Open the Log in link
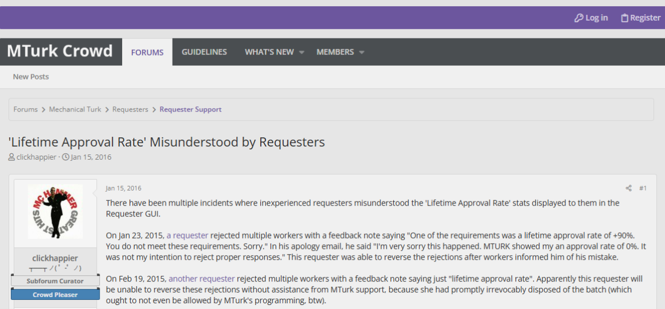This screenshot has width=665, height=309. pyautogui.click(x=591, y=18)
